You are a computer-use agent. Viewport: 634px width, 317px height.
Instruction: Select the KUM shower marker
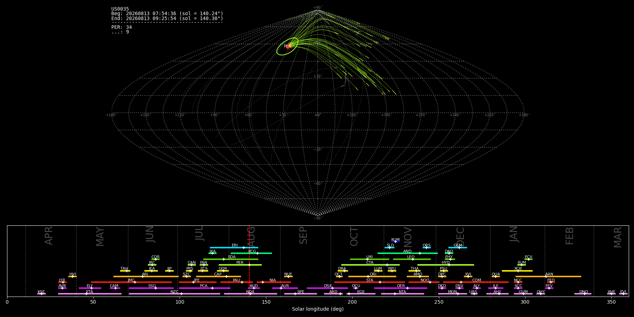[x=396, y=242]
